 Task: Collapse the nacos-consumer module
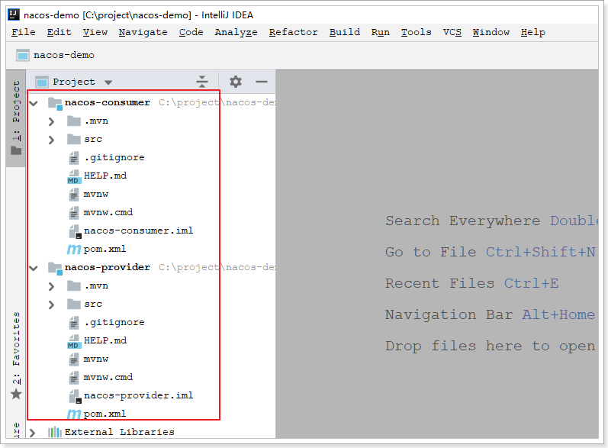34,102
